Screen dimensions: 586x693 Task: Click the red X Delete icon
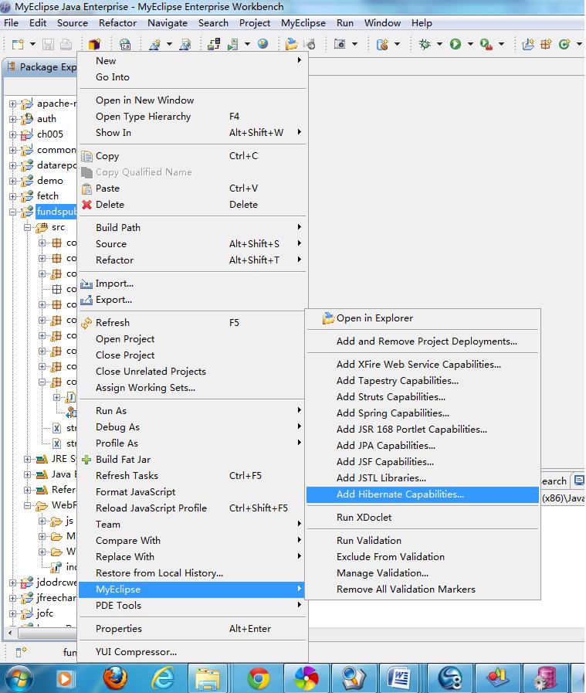click(x=87, y=205)
